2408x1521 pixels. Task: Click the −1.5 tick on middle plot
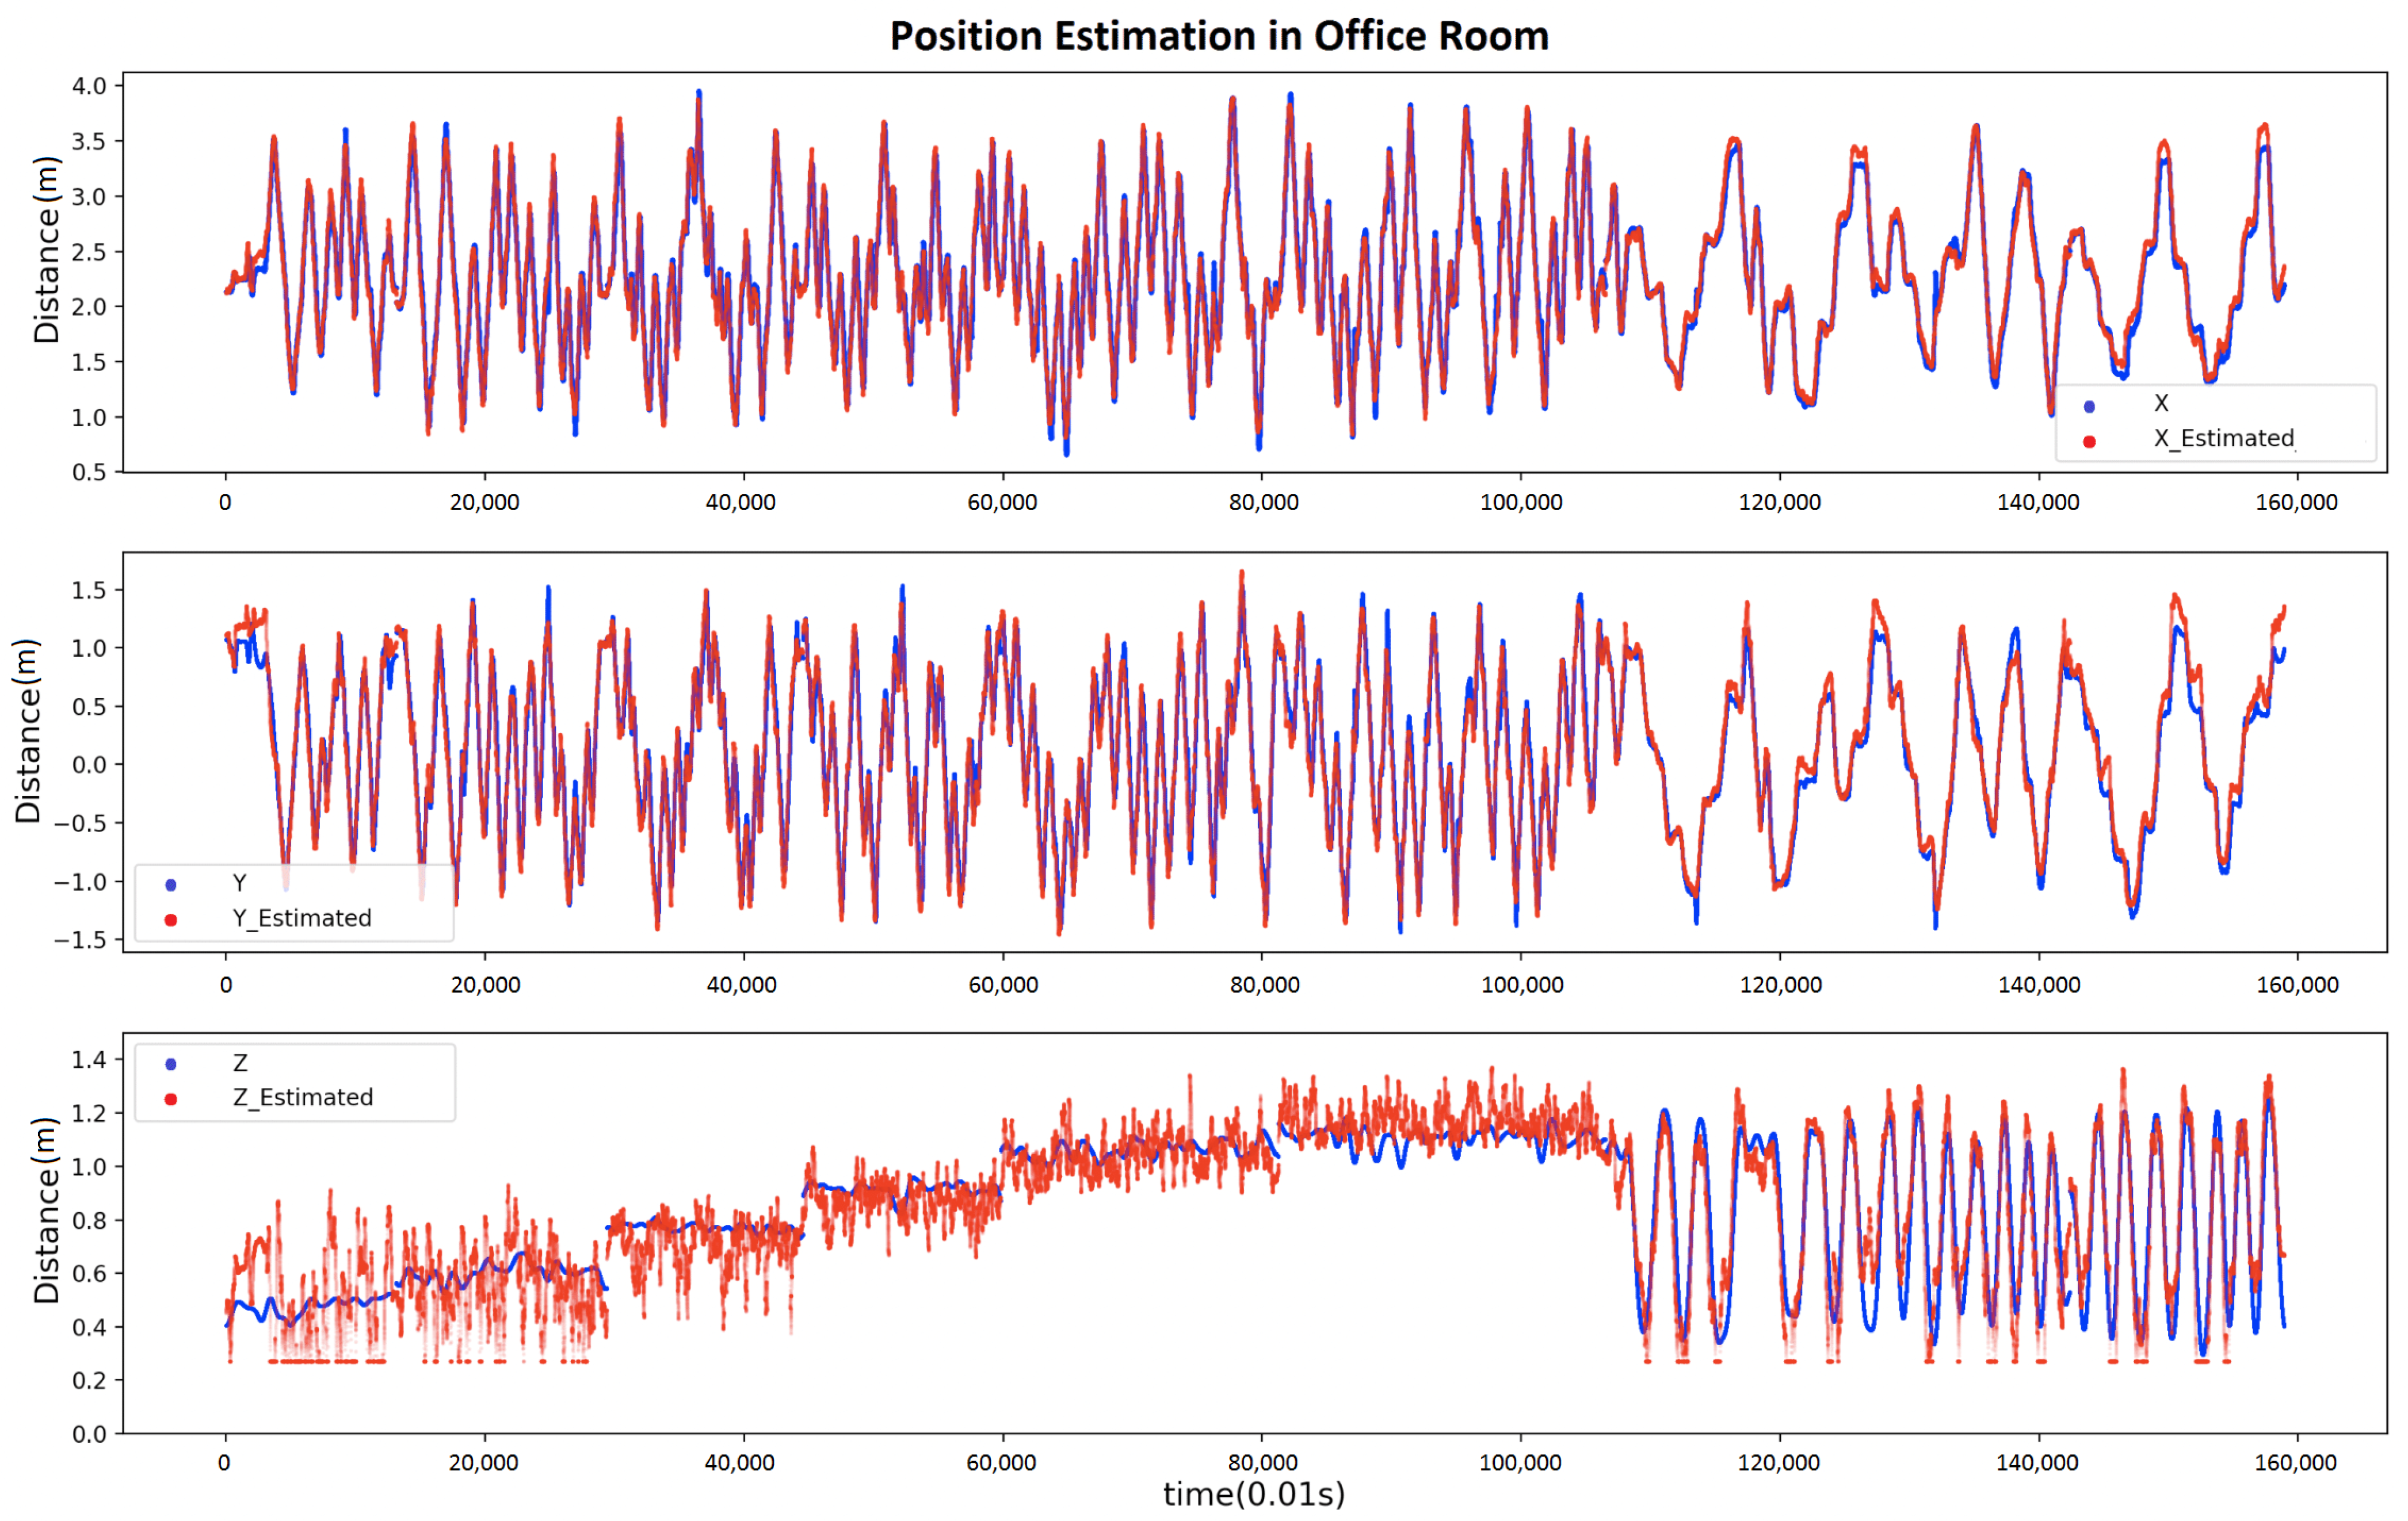click(80, 940)
